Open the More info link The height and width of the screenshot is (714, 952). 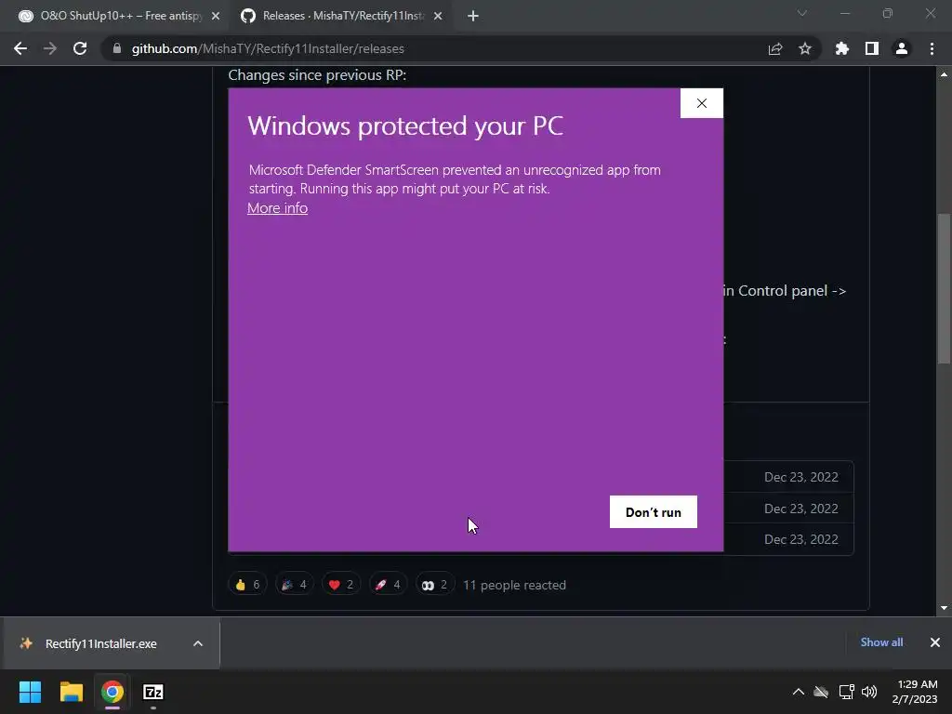click(x=277, y=208)
